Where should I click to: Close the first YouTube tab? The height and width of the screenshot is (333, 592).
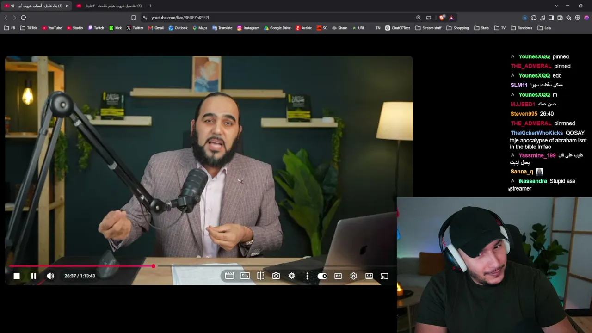(67, 6)
